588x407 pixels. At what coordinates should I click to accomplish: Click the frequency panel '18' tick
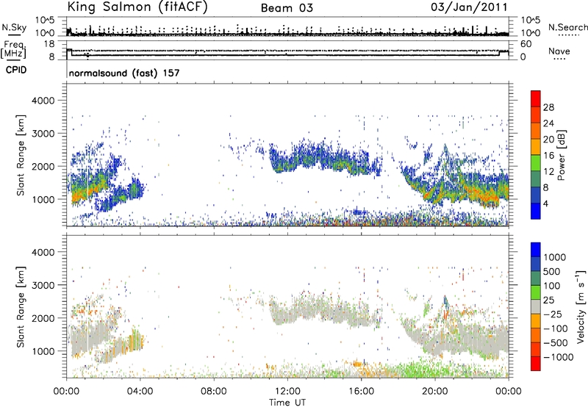[49, 44]
